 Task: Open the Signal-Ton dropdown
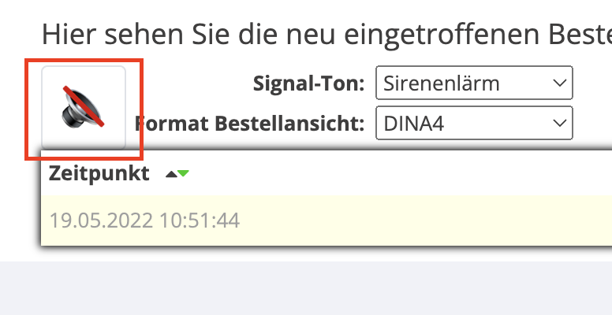(474, 83)
